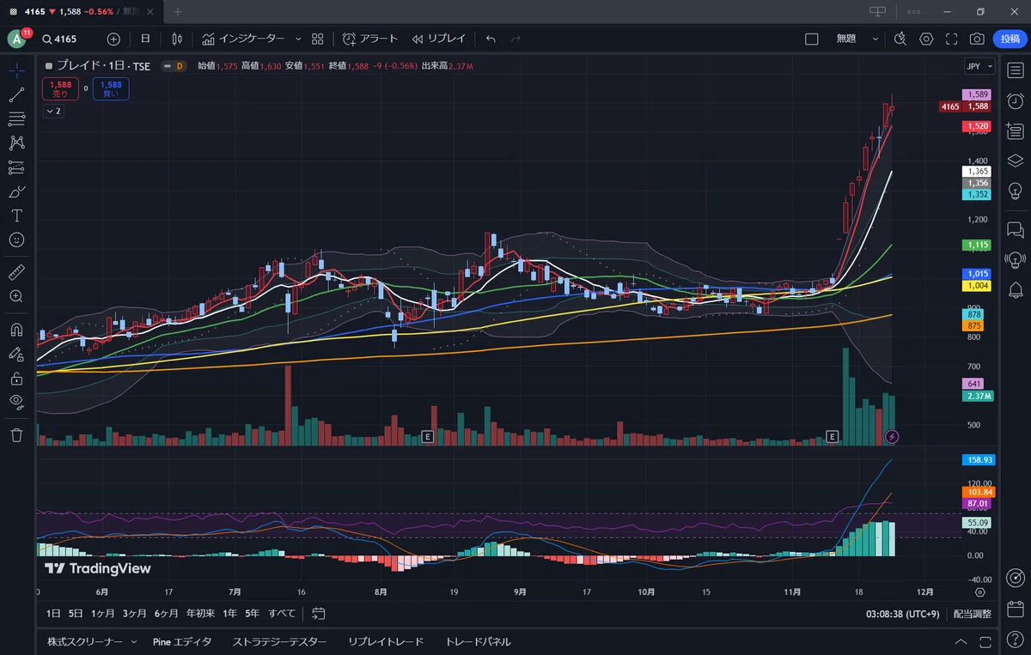The image size is (1031, 655).
Task: Select the brush drawing tool
Action: pos(16,191)
